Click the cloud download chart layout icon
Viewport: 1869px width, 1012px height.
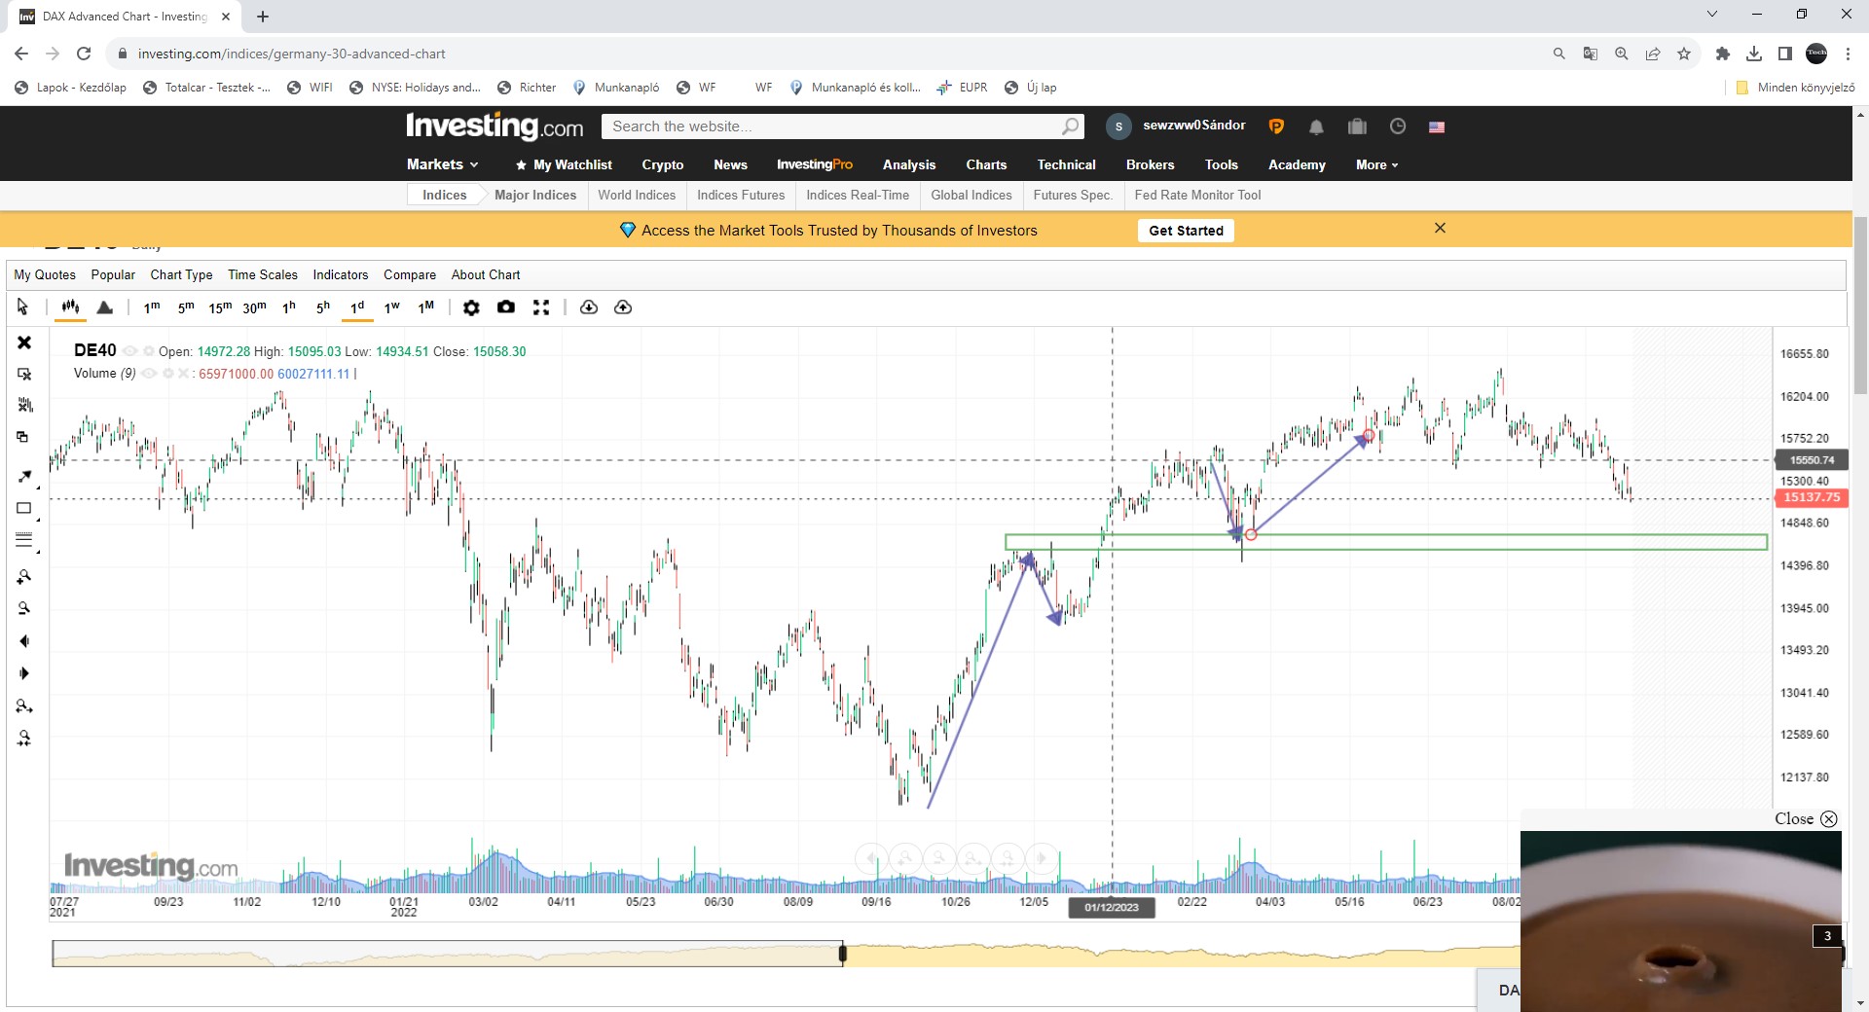[589, 307]
